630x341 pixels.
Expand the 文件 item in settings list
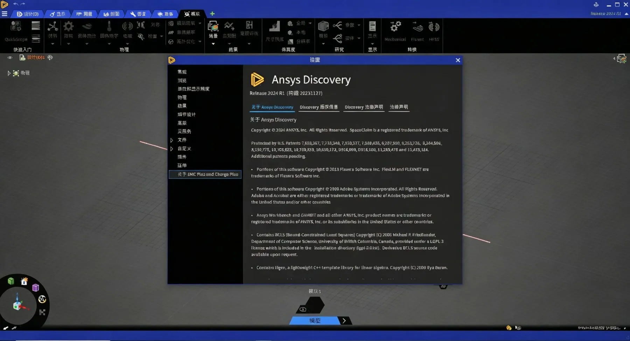click(x=171, y=140)
